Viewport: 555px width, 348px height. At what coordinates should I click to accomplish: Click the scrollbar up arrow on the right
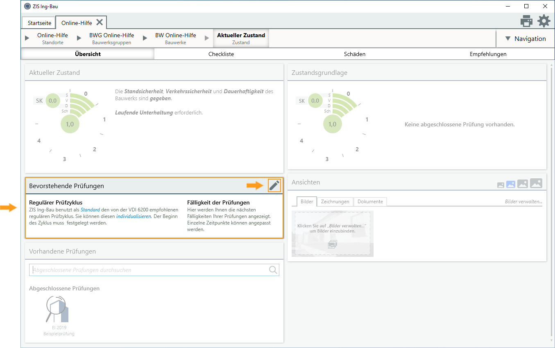click(551, 65)
